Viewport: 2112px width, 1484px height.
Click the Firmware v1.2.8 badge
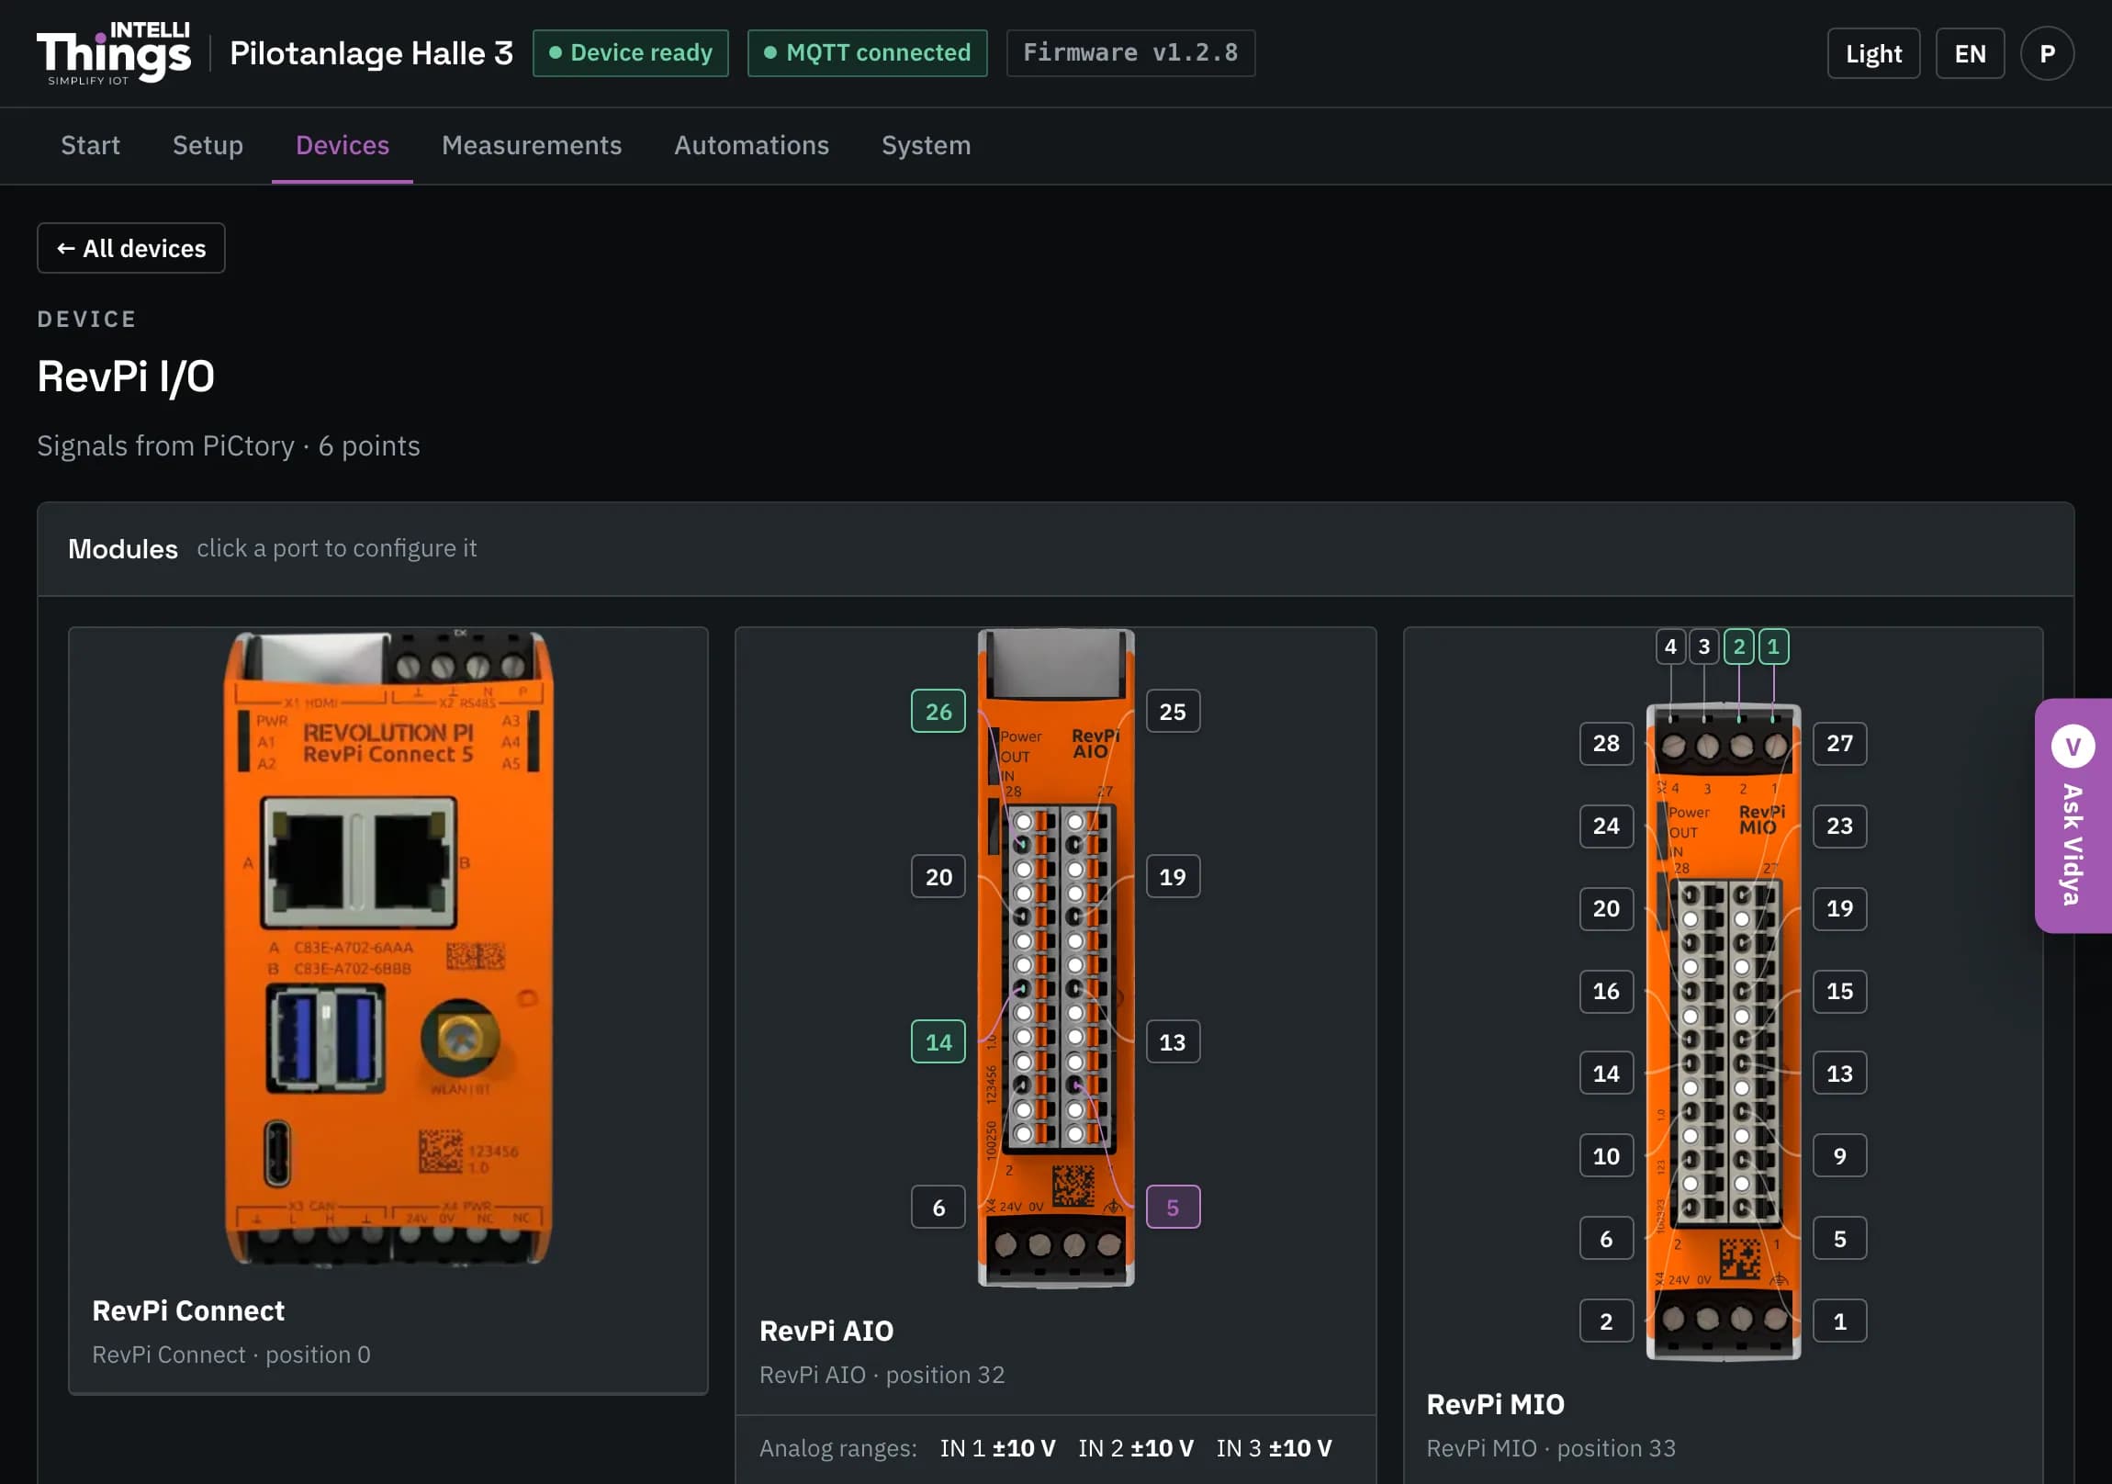pos(1130,53)
